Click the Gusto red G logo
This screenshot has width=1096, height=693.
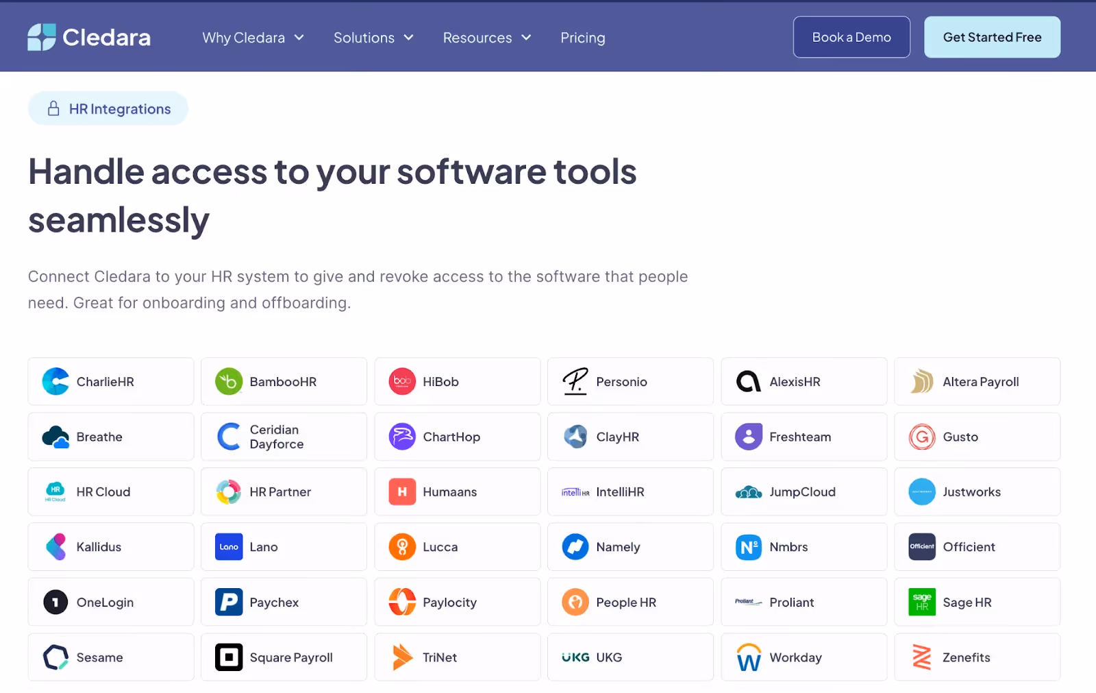(922, 437)
